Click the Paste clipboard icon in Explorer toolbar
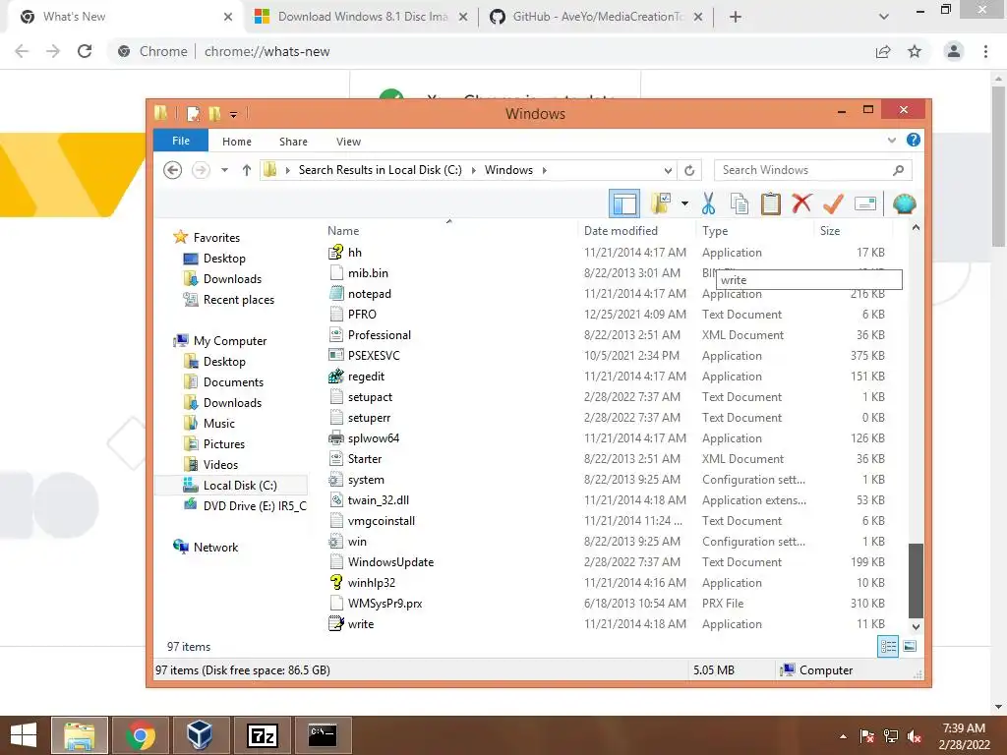1007x755 pixels. click(x=771, y=204)
